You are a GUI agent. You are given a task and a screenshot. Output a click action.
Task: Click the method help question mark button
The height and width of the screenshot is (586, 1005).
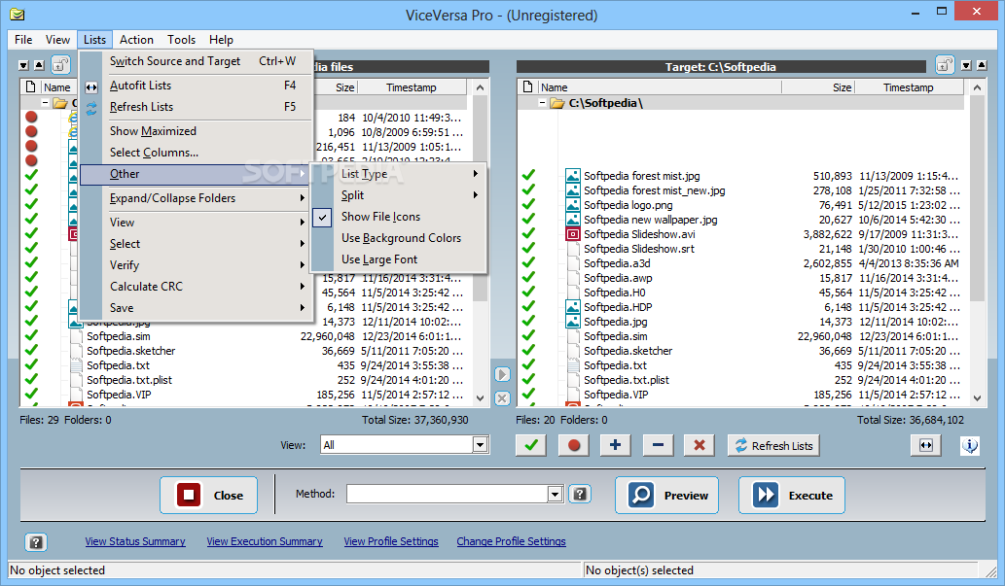[x=580, y=494]
